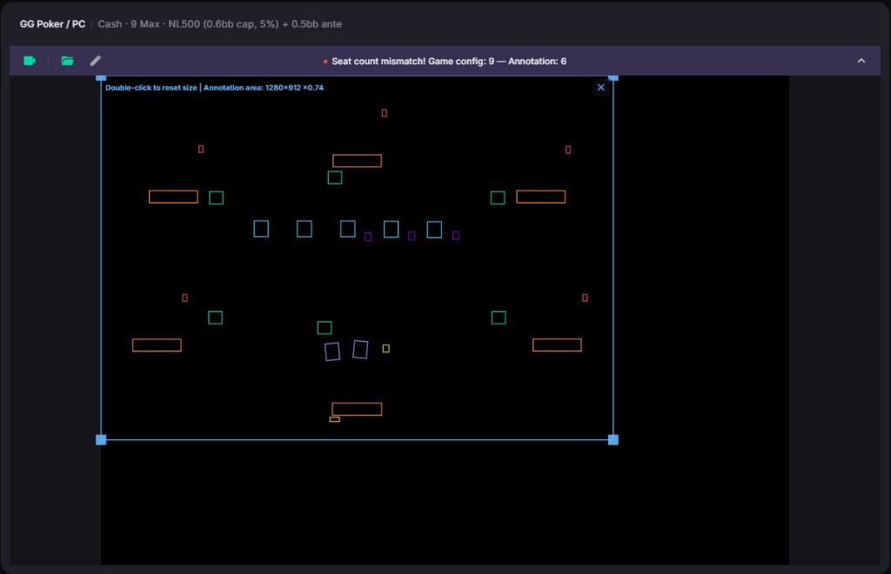
Task: Select the pencil edit icon
Action: 96,61
